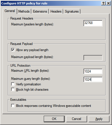This screenshot has width=112, height=125.
Task: Click the Cancel button
Action: click(77, 119)
